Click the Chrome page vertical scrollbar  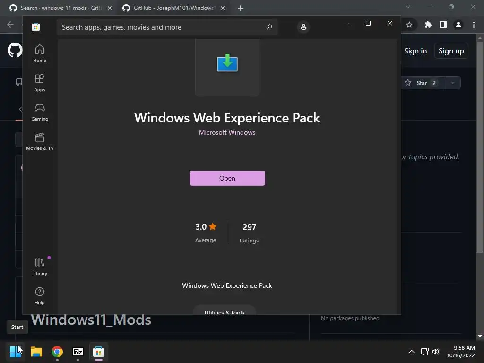(x=480, y=147)
